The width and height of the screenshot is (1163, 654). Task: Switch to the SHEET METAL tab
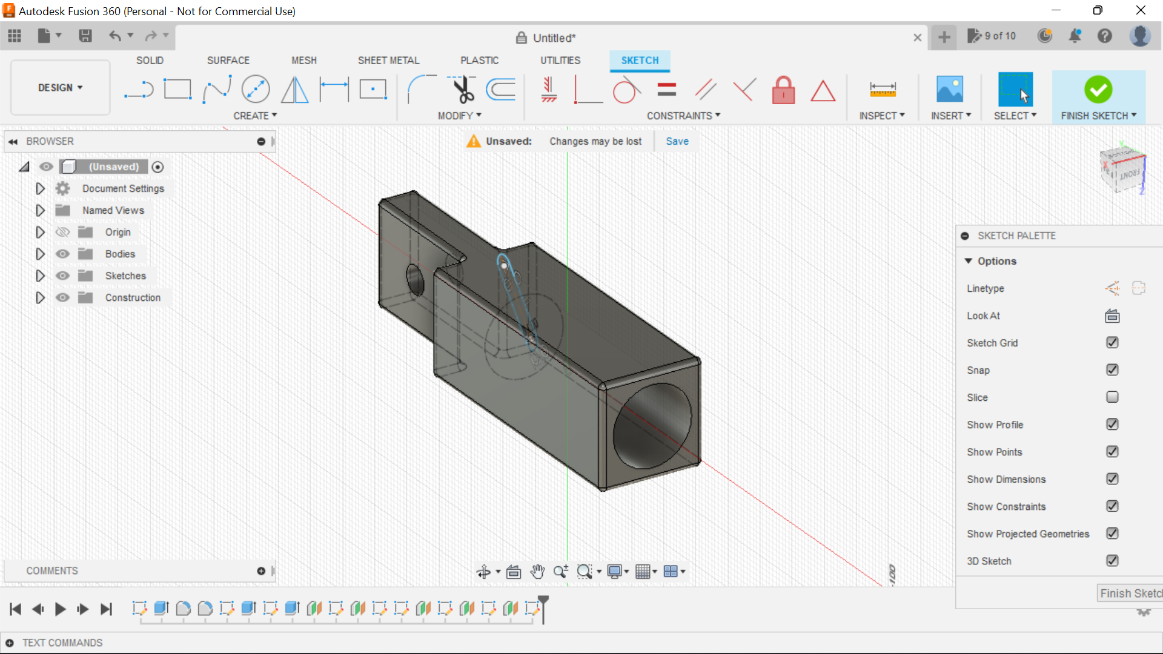click(x=388, y=60)
